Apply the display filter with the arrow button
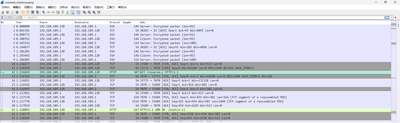Viewport: 400px width, 123px height. click(387, 17)
